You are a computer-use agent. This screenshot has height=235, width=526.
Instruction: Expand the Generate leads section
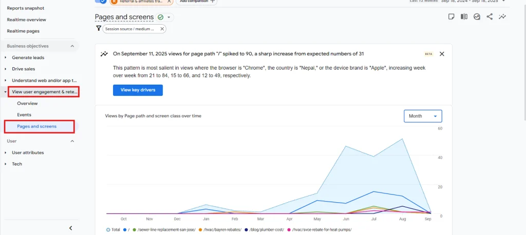coord(6,57)
